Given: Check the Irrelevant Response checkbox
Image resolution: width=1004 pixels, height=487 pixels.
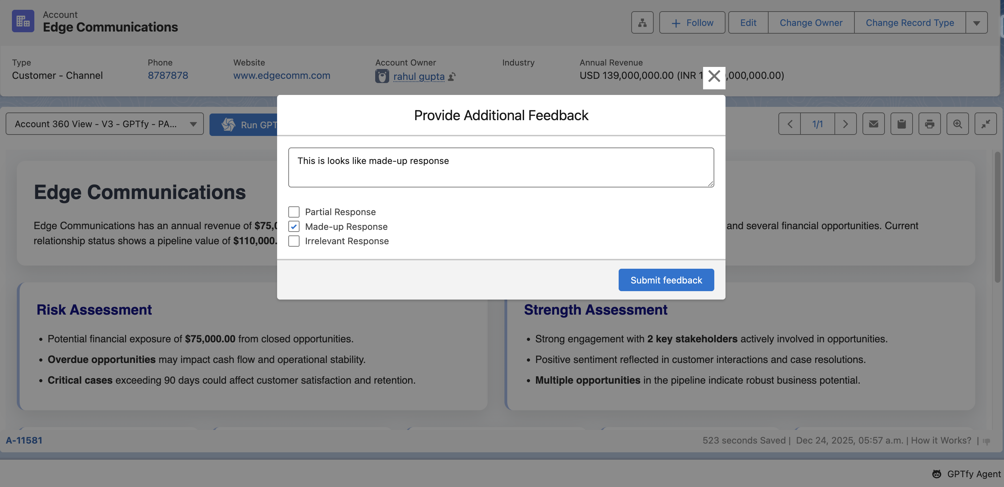Looking at the screenshot, I should click(x=294, y=241).
